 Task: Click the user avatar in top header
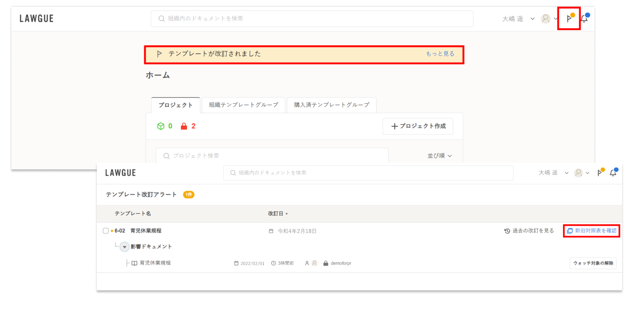[x=546, y=19]
